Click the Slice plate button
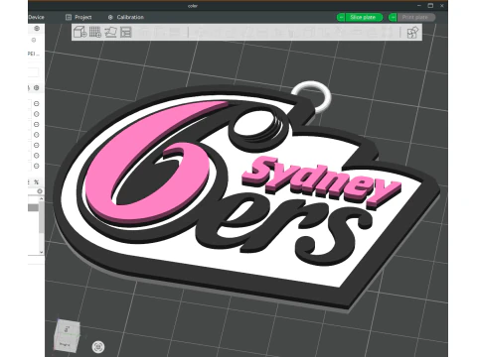The height and width of the screenshot is (357, 477). (364, 17)
